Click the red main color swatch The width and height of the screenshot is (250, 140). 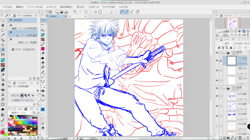point(2,133)
